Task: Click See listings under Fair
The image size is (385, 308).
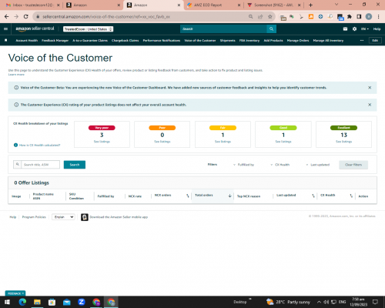Action: [223, 142]
